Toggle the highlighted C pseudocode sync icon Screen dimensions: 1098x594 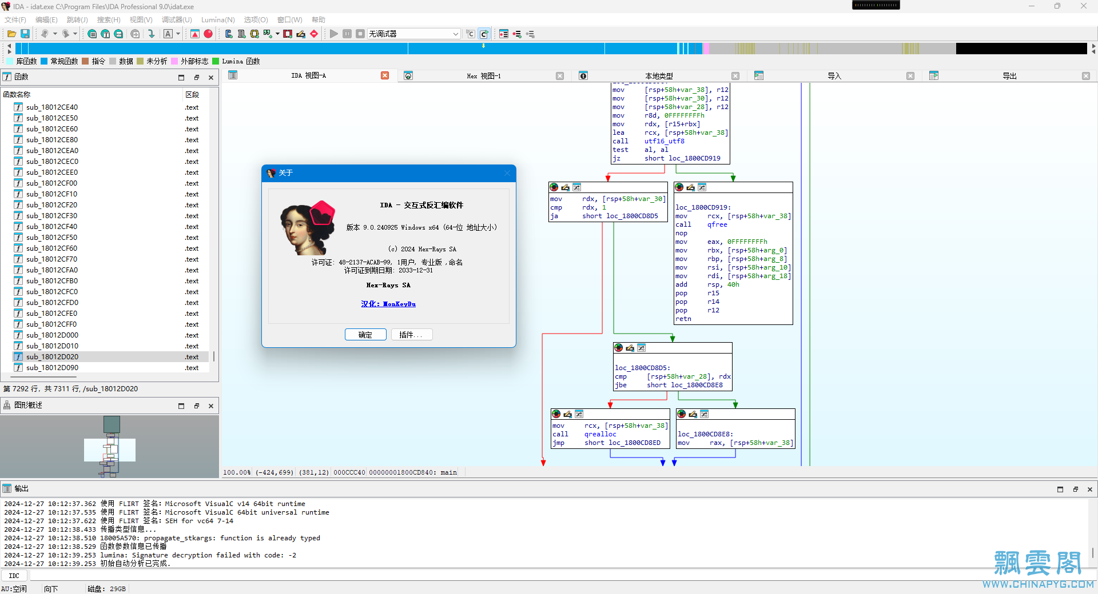tap(484, 34)
